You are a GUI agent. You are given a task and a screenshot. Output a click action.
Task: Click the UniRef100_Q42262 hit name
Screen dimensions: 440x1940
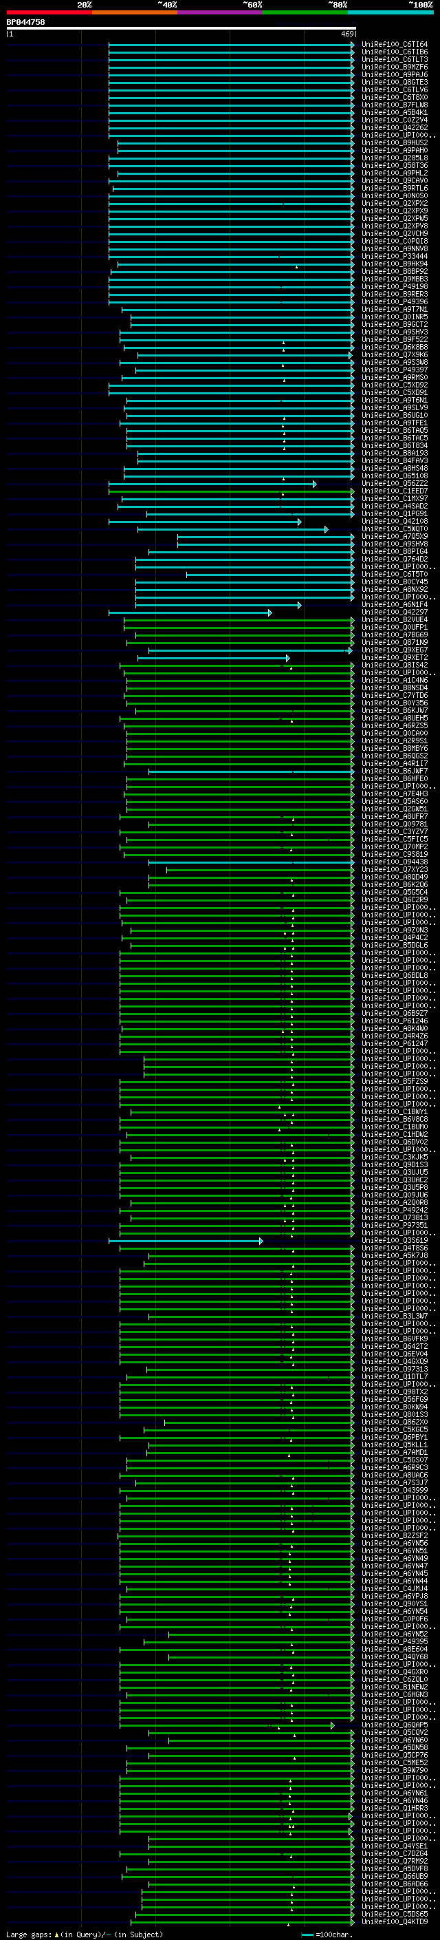[394, 127]
